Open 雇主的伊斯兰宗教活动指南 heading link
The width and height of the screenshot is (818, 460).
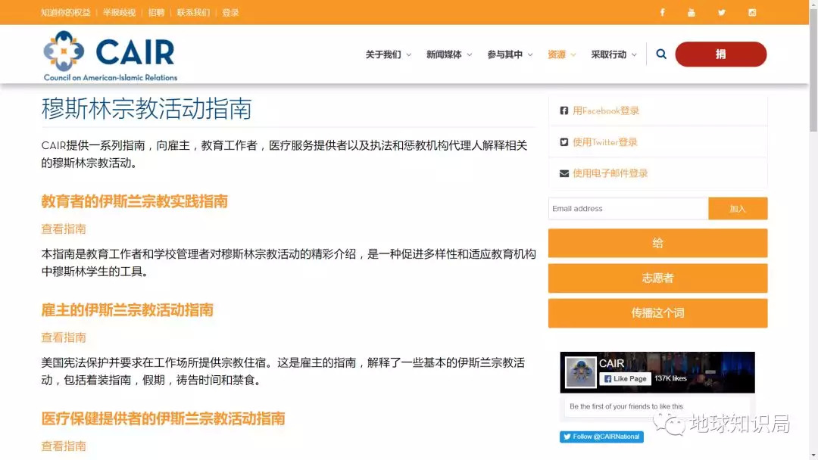[x=127, y=310]
